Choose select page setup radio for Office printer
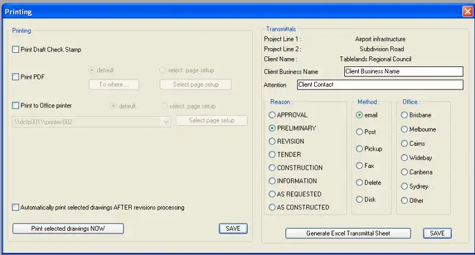 point(164,106)
